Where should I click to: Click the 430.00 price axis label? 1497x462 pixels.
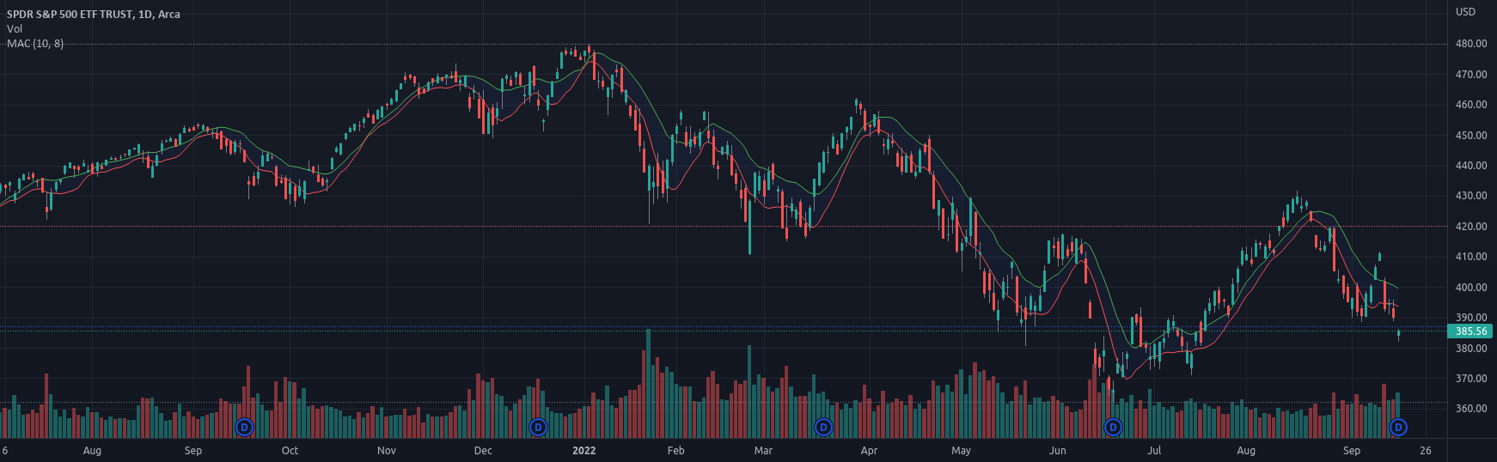pos(1471,196)
